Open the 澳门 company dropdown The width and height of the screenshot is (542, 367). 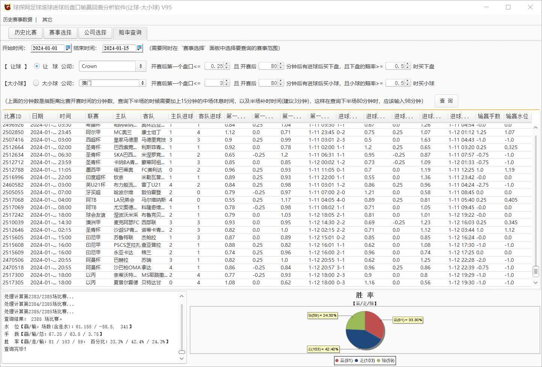pyautogui.click(x=142, y=83)
